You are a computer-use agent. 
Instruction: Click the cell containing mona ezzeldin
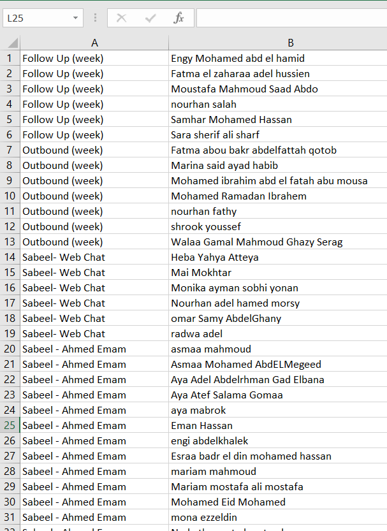tap(204, 517)
